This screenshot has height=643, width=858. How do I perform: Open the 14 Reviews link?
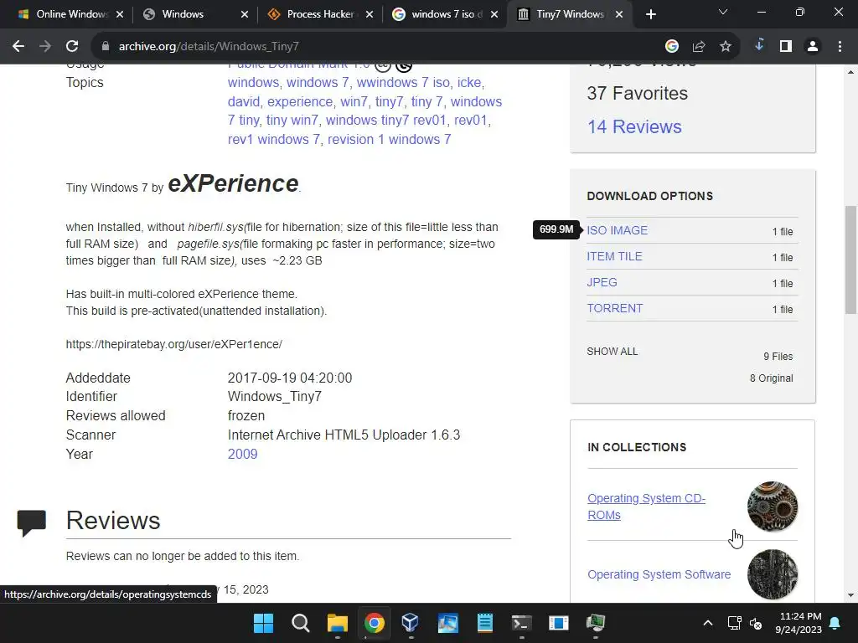point(634,127)
